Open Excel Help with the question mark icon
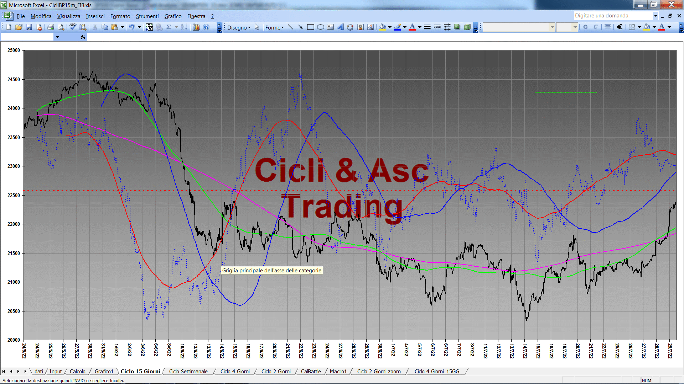 click(206, 27)
